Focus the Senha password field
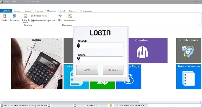 click(102, 59)
